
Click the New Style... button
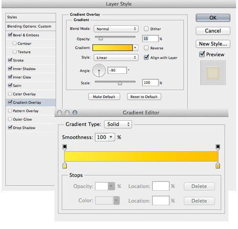213,44
